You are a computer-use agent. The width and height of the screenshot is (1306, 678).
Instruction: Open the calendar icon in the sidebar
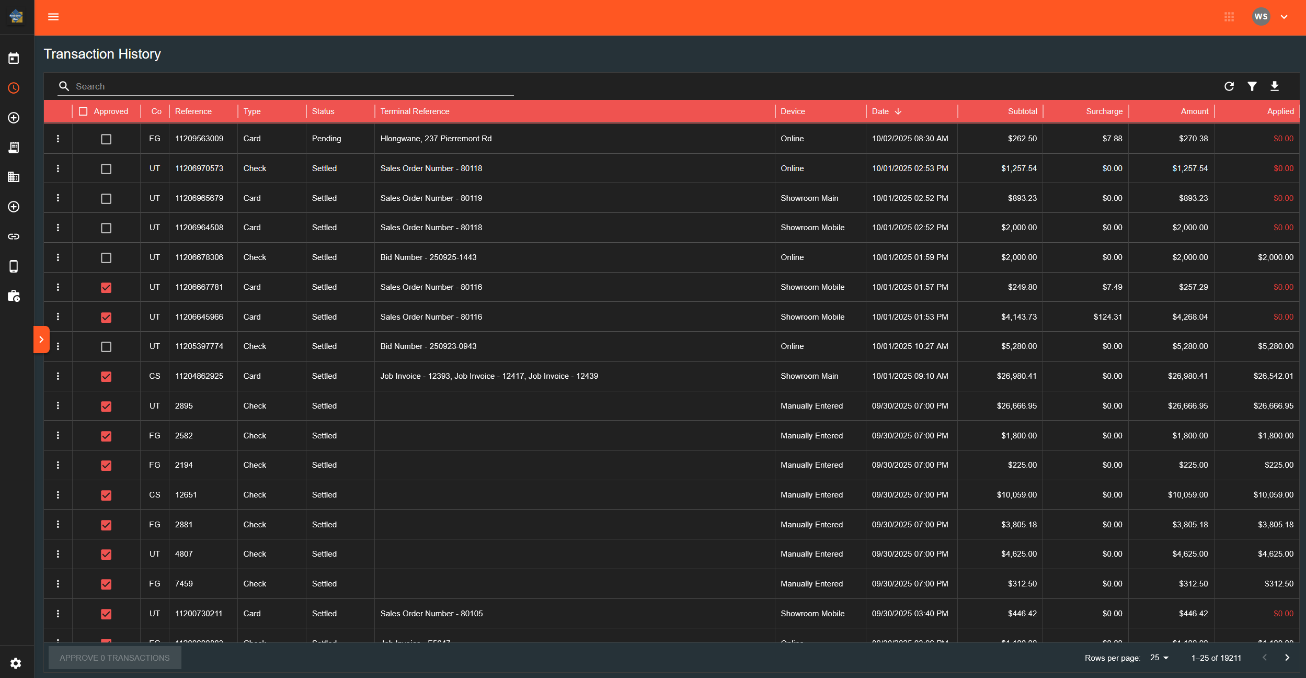[14, 58]
